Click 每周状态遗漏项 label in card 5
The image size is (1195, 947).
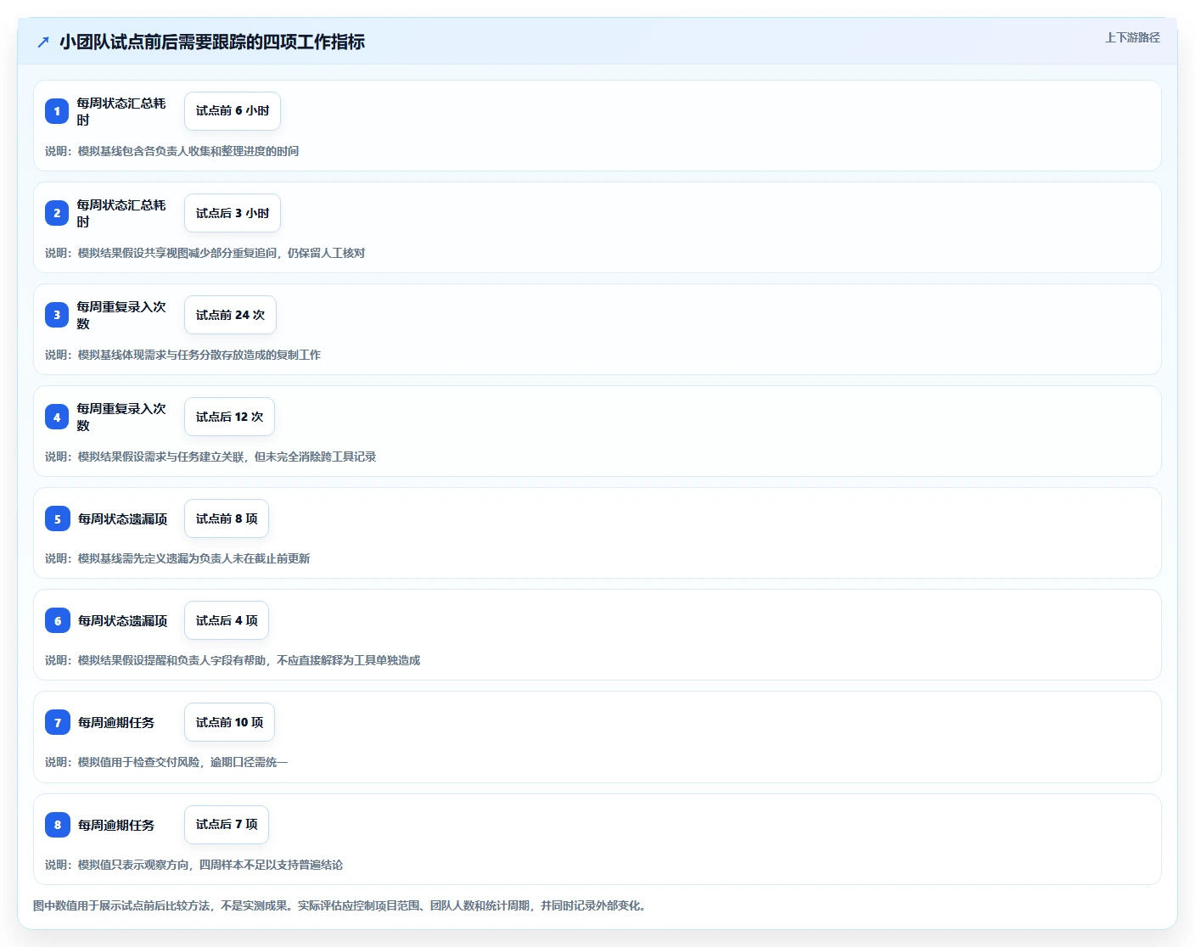pos(123,518)
